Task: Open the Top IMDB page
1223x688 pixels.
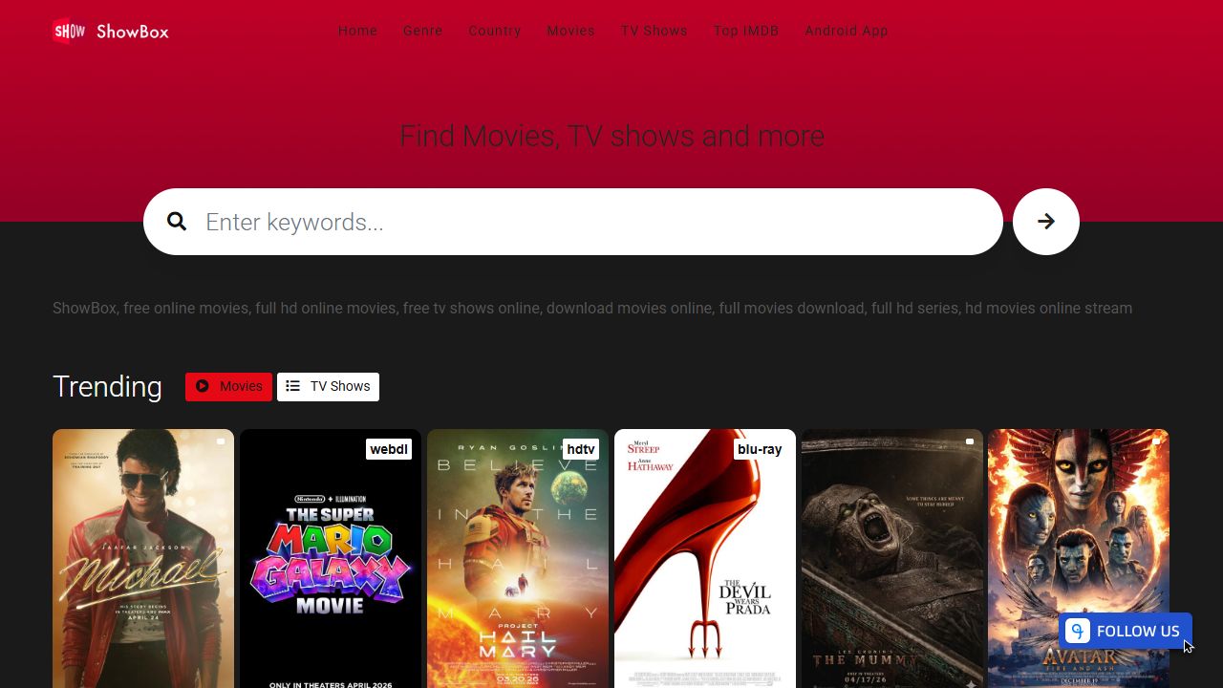Action: point(746,31)
